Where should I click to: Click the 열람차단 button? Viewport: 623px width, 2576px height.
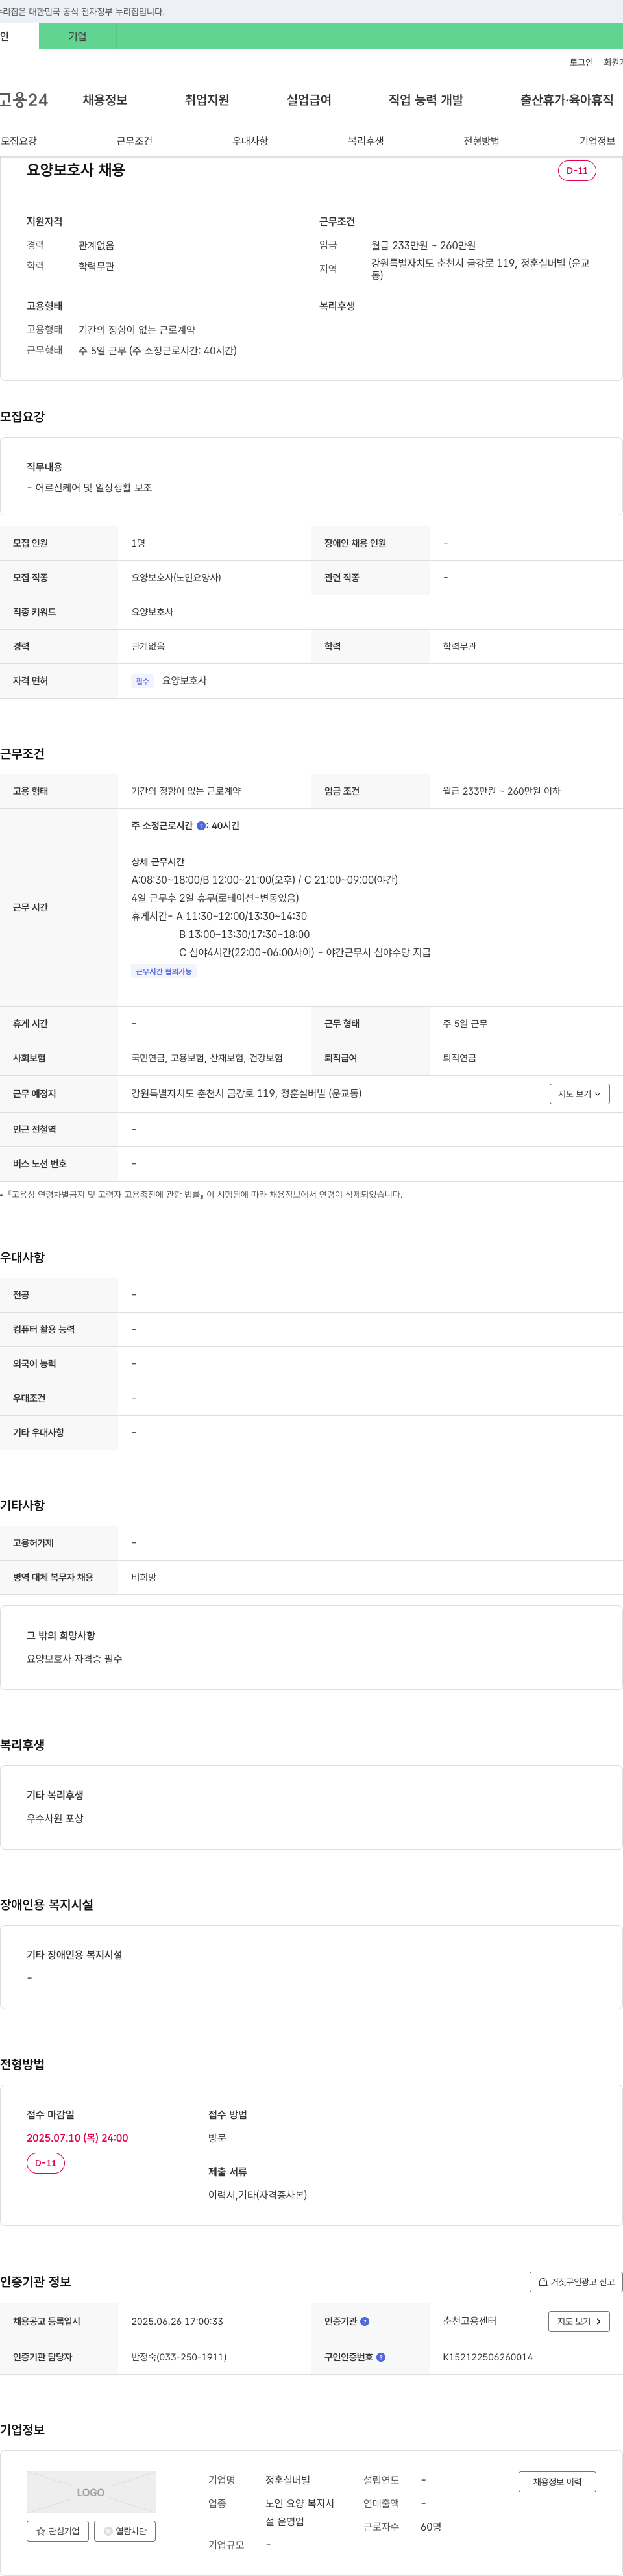pyautogui.click(x=125, y=2531)
